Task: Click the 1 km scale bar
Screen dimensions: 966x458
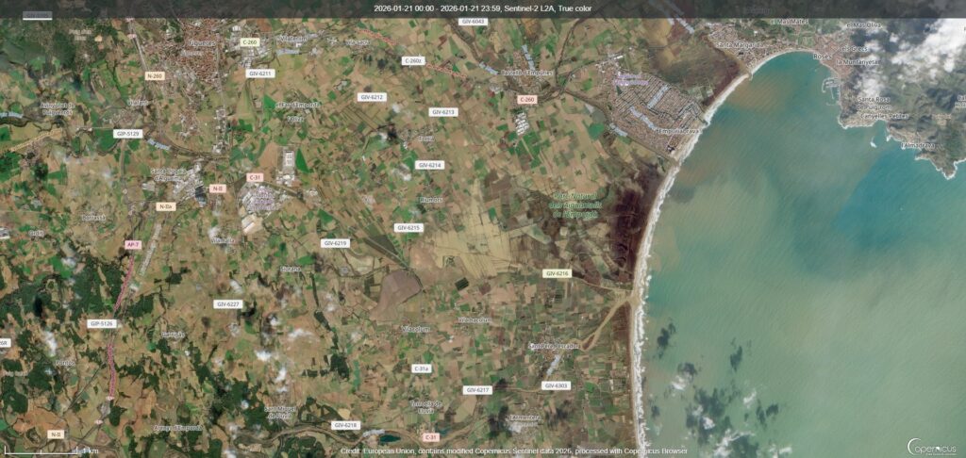Action: pyautogui.click(x=52, y=451)
